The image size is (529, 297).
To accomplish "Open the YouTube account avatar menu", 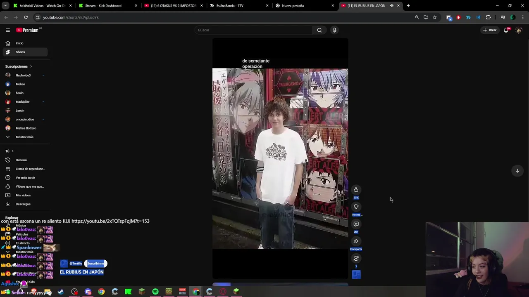I will (519, 30).
